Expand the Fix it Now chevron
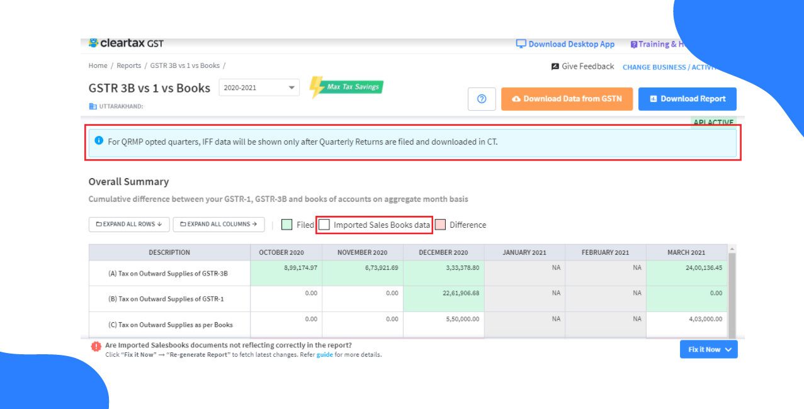Screen dimensions: 804x409 728,349
